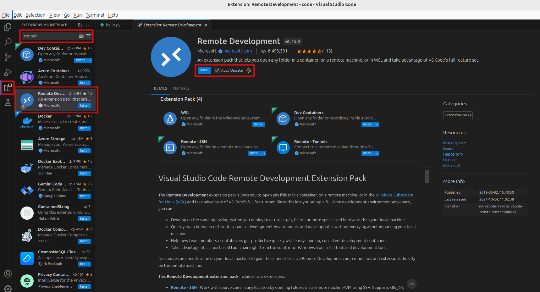
Task: Toggle the Auto Update checkbox
Action: (x=217, y=70)
